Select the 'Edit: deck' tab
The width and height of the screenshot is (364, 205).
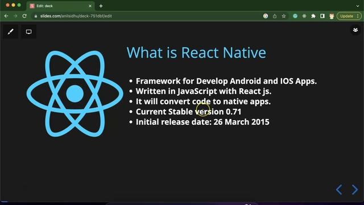pos(61,6)
